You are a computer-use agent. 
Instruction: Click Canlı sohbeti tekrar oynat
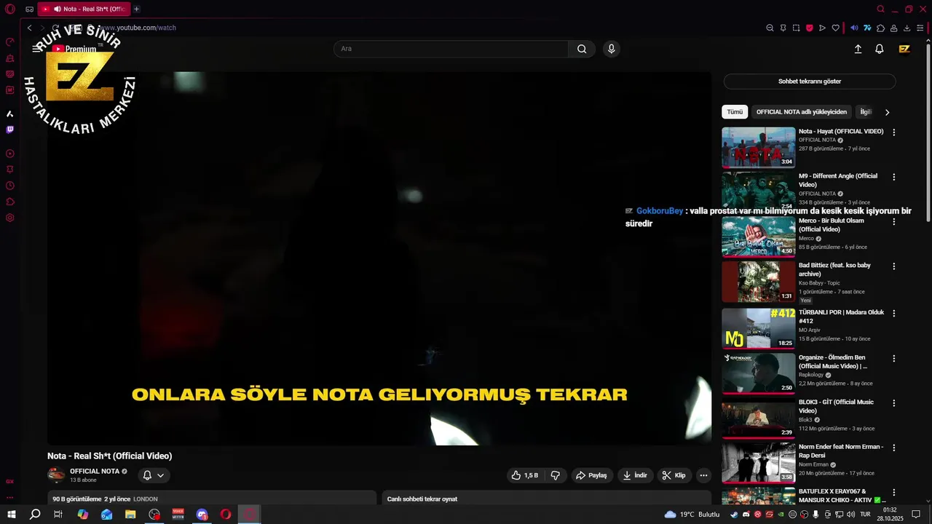(422, 499)
